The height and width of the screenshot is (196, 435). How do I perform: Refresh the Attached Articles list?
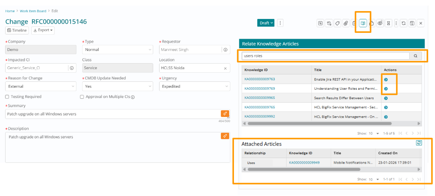419,143
